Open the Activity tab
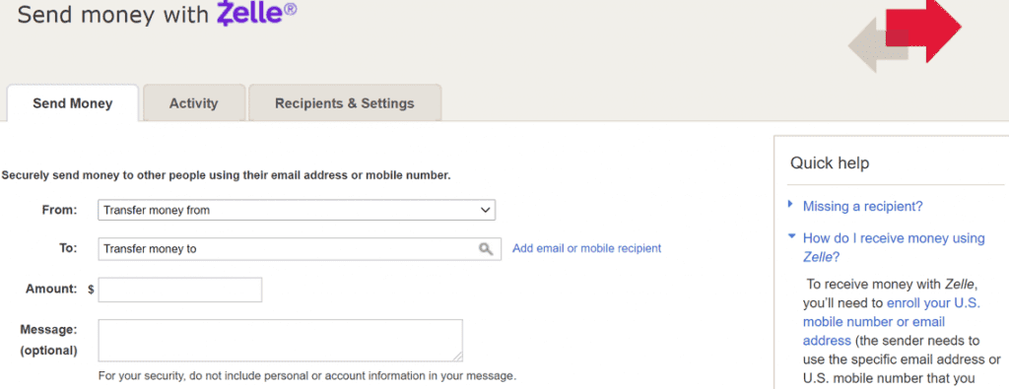 tap(194, 102)
